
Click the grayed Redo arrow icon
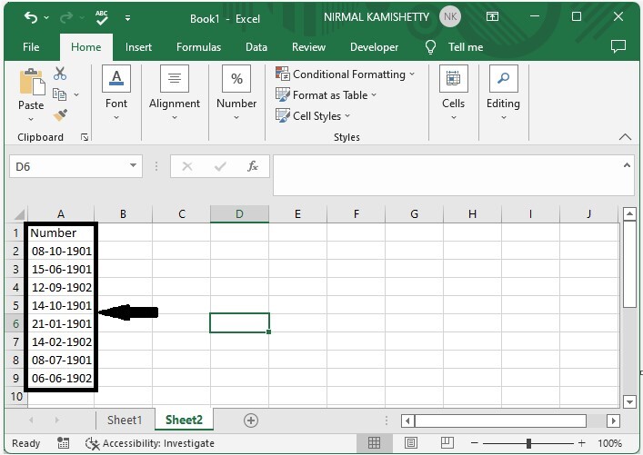click(x=66, y=17)
